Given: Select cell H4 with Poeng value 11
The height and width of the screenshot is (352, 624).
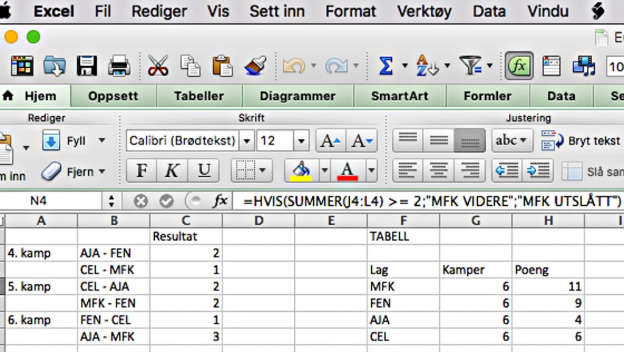Looking at the screenshot, I should tap(548, 286).
